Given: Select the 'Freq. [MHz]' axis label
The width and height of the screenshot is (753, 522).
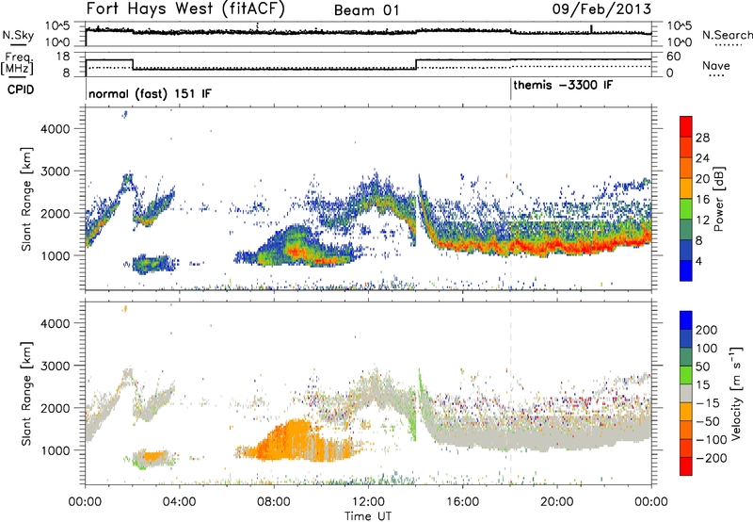Looking at the screenshot, I should pos(17,64).
